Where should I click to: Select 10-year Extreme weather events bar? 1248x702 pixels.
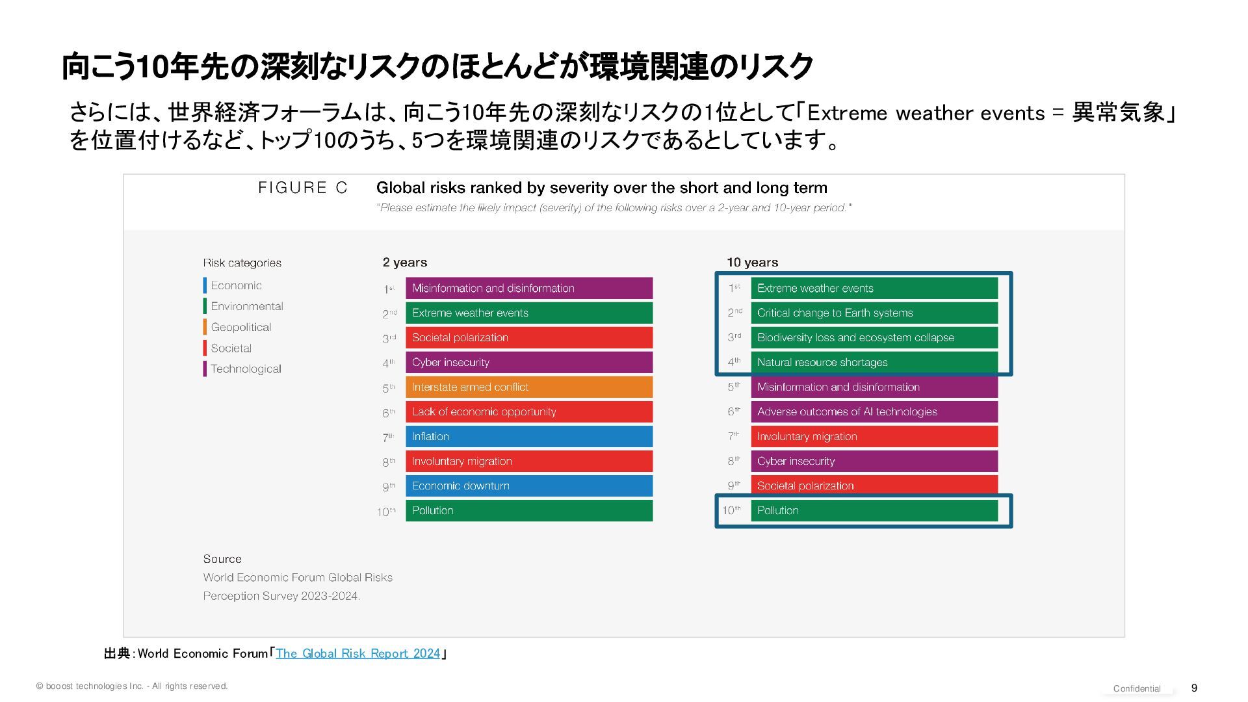coord(874,288)
